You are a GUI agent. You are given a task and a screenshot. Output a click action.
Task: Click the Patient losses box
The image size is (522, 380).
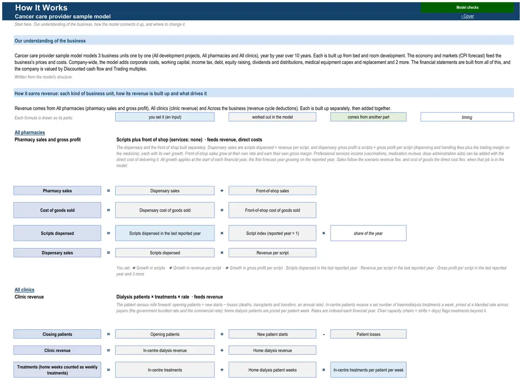[368, 334]
